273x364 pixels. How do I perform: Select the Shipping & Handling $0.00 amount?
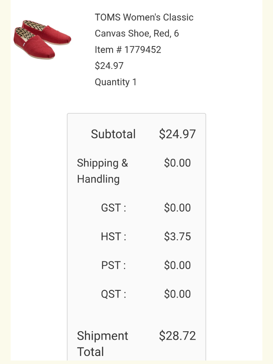click(x=177, y=163)
